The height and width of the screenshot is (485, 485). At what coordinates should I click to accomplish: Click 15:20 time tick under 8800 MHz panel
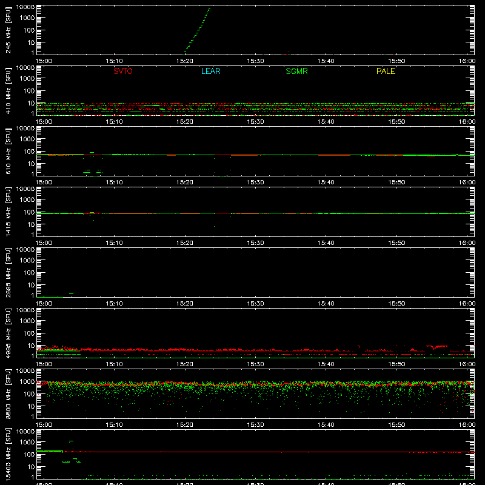coord(185,425)
